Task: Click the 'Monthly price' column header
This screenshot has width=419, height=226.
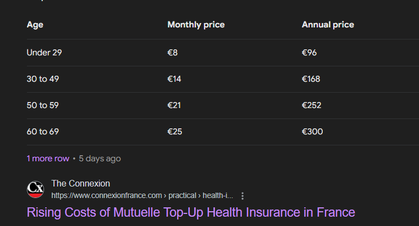Action: [196, 25]
